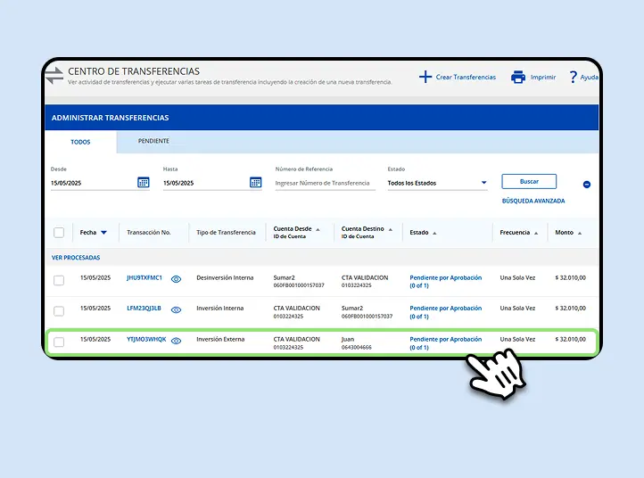Click the ADMINISTRAR TRANSFERENCIAS header bar
Viewport: 644px width, 478px height.
pos(322,118)
